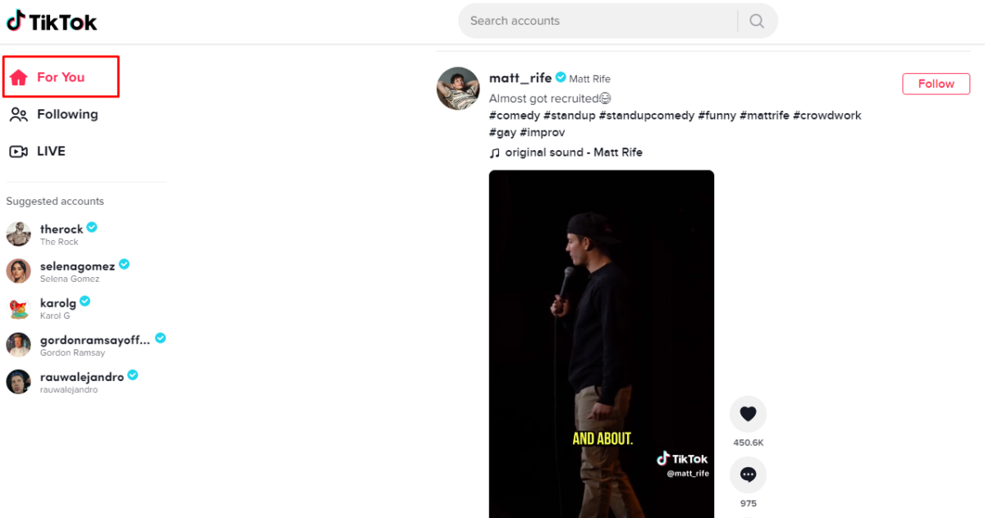Click the TikTok logo in header
The width and height of the screenshot is (985, 518).
click(x=52, y=21)
